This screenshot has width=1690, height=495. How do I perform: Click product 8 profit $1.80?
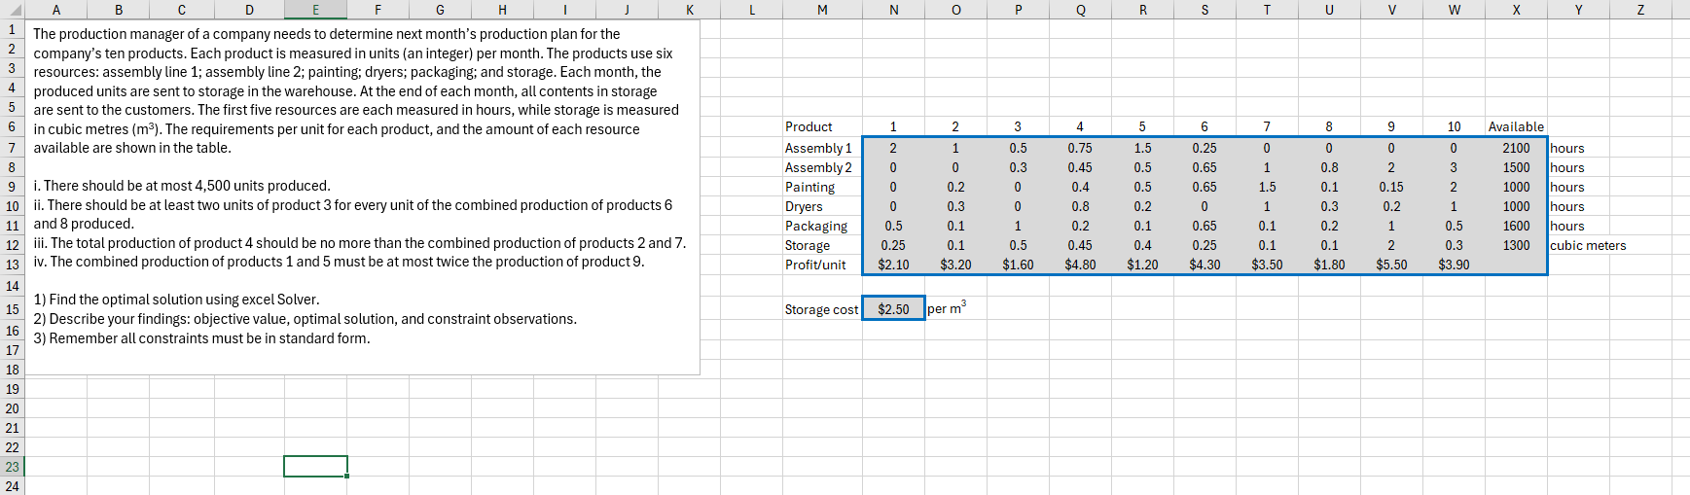click(1329, 265)
